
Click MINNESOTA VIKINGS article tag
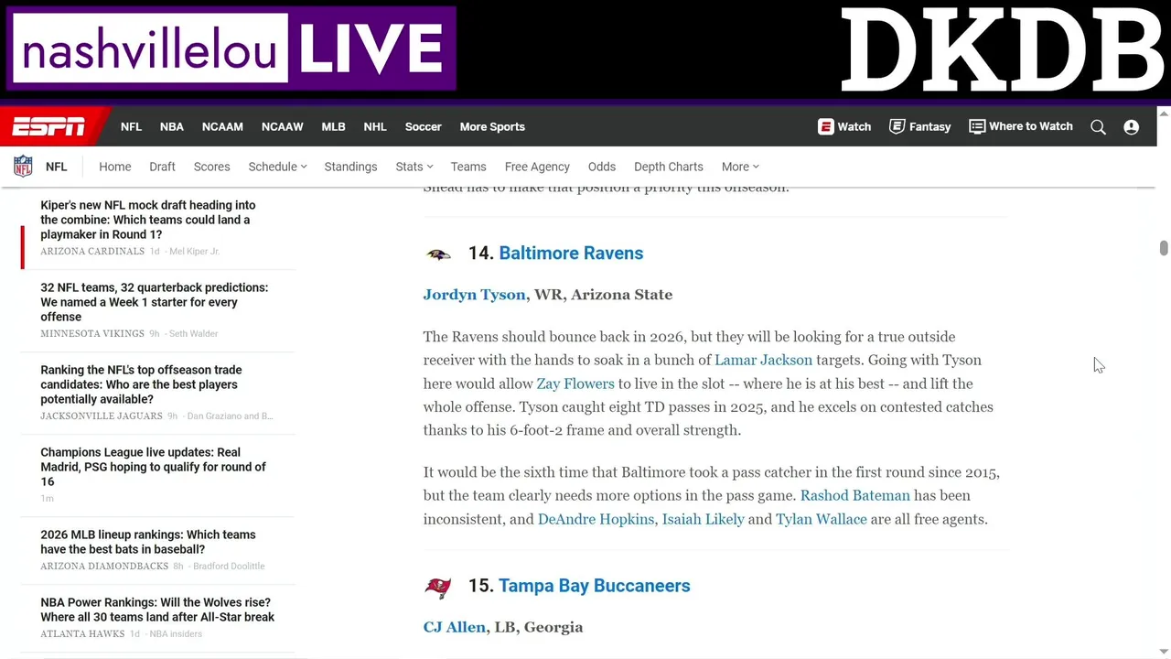pyautogui.click(x=92, y=333)
